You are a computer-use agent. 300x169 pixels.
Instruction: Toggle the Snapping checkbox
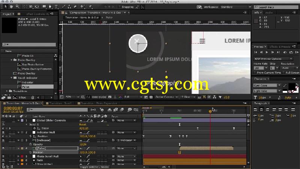coord(120,7)
